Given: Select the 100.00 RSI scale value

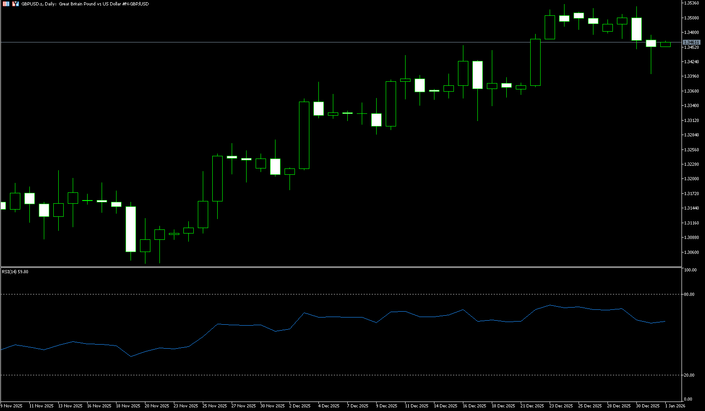Looking at the screenshot, I should pos(690,270).
